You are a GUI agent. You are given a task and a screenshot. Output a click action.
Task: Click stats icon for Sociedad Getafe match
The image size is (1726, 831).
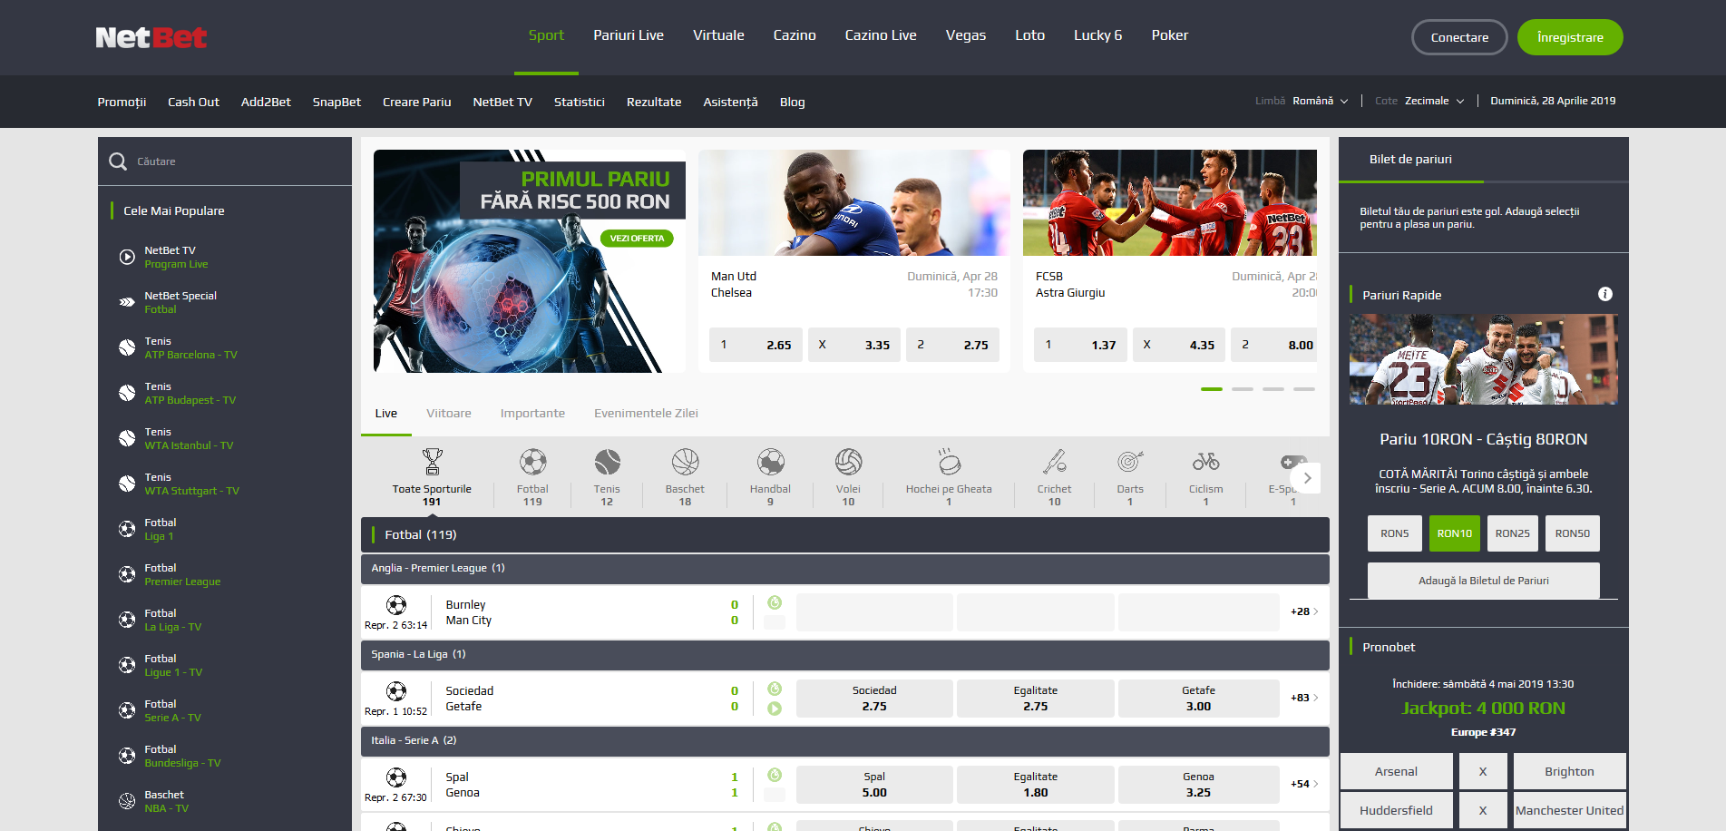(775, 689)
